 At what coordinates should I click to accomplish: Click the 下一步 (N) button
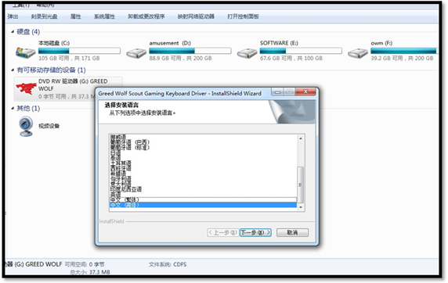255,232
